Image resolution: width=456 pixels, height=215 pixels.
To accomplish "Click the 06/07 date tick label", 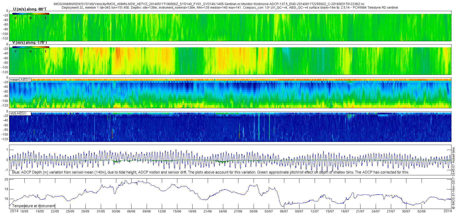I will [x=284, y=211].
